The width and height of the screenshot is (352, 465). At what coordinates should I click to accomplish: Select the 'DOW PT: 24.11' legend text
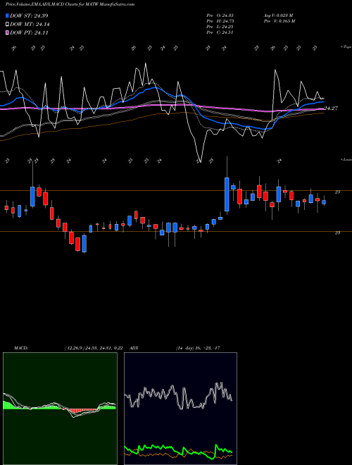click(29, 33)
